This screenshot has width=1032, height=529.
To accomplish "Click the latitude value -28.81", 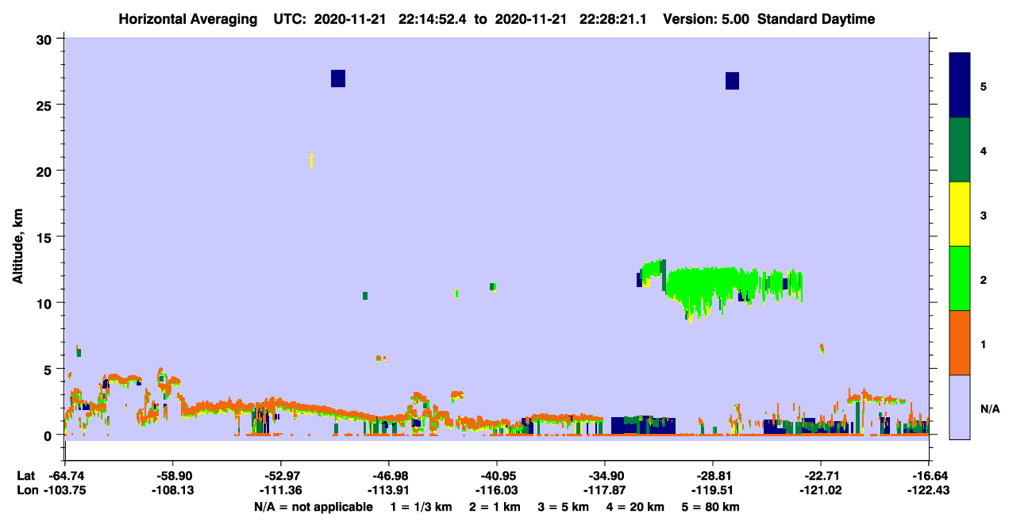I will [713, 476].
